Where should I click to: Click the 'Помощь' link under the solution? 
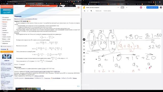75,78
